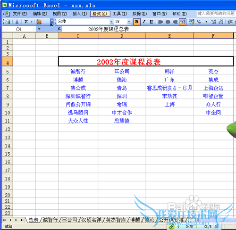This screenshot has width=236, height=230.
Task: Open the AutoSum dropdown arrow
Action: (31, 22)
